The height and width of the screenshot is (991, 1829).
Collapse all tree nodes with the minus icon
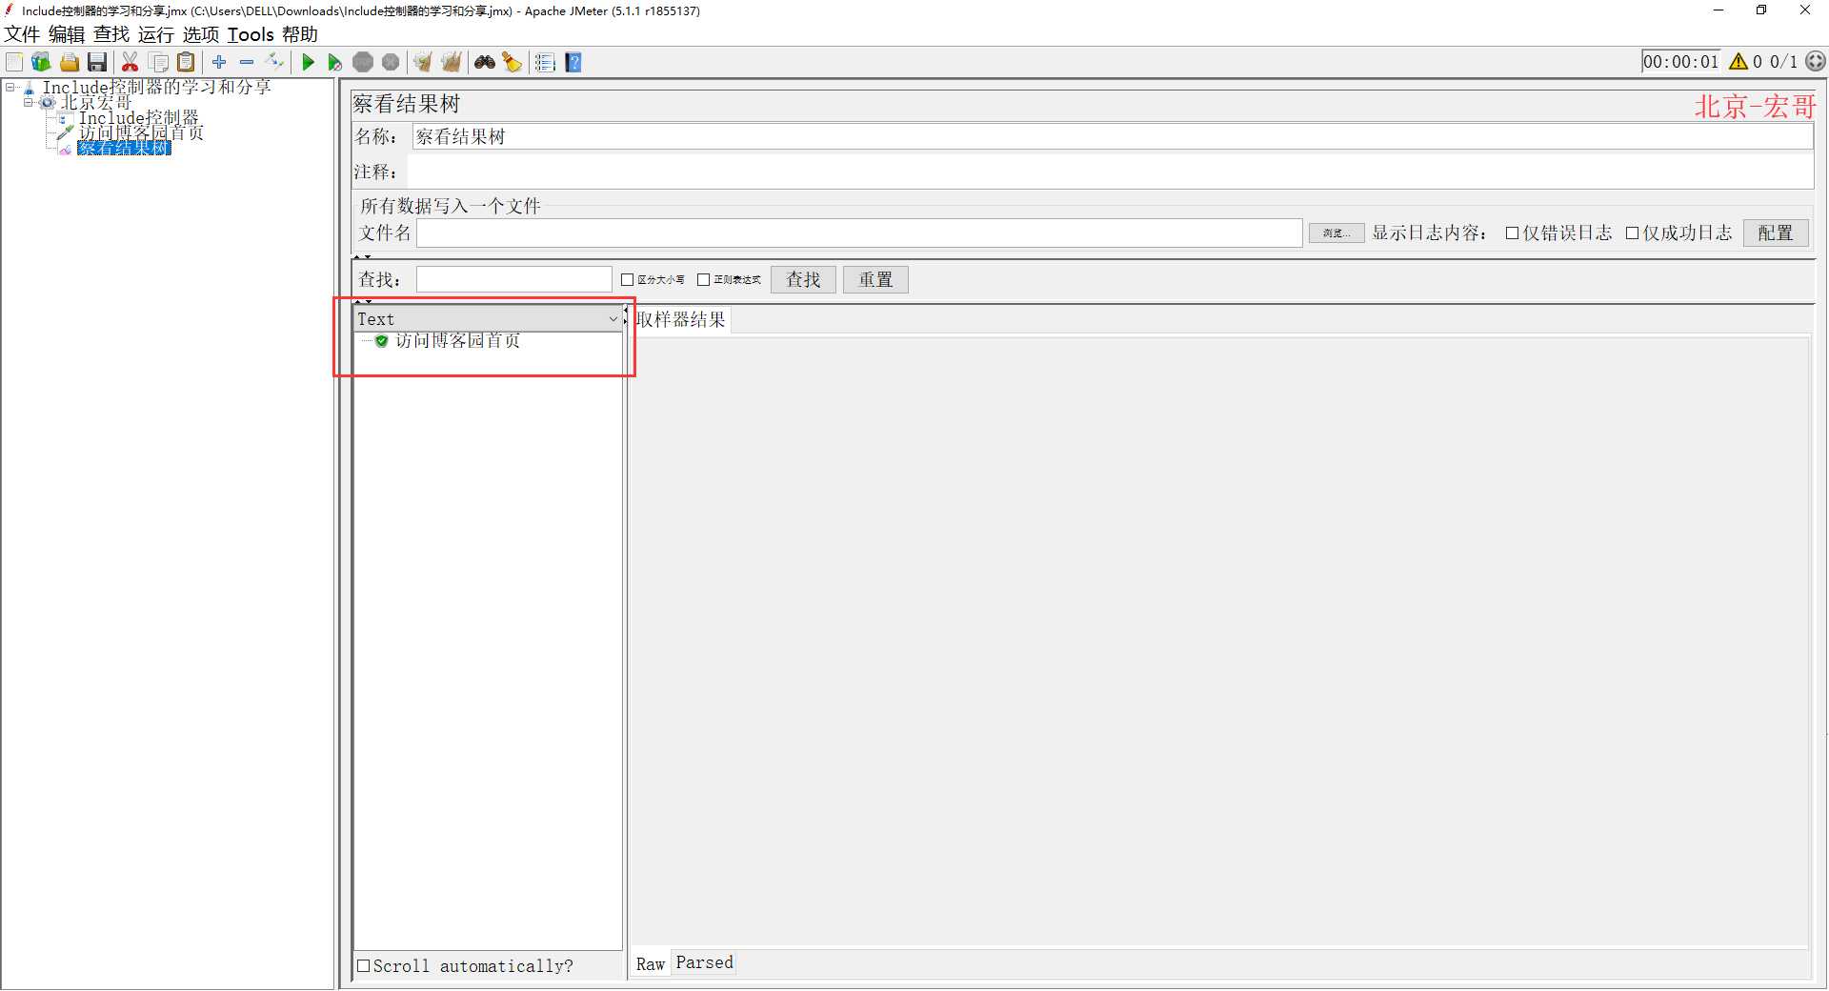(x=247, y=62)
